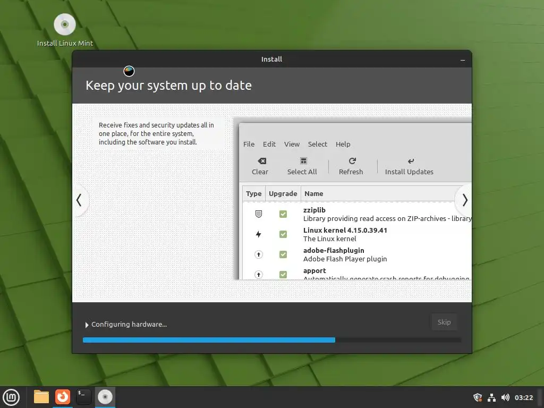Select the zziplib package name
The height and width of the screenshot is (408, 544).
click(314, 210)
